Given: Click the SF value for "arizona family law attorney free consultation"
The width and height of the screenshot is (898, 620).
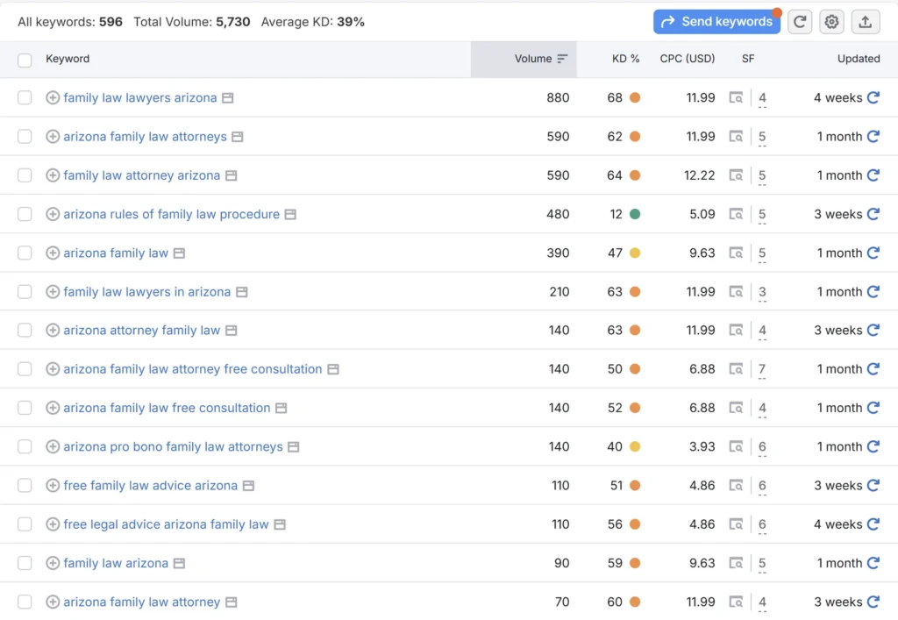Looking at the screenshot, I should tap(762, 369).
